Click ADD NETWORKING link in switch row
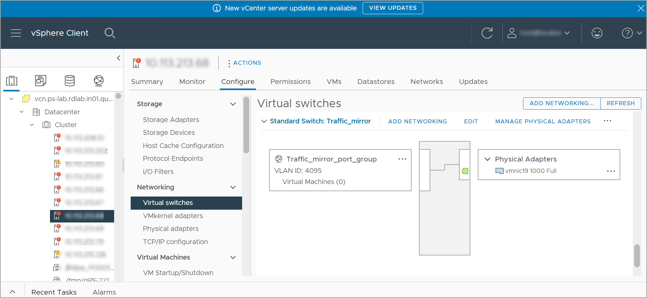This screenshot has width=647, height=298. tap(417, 121)
